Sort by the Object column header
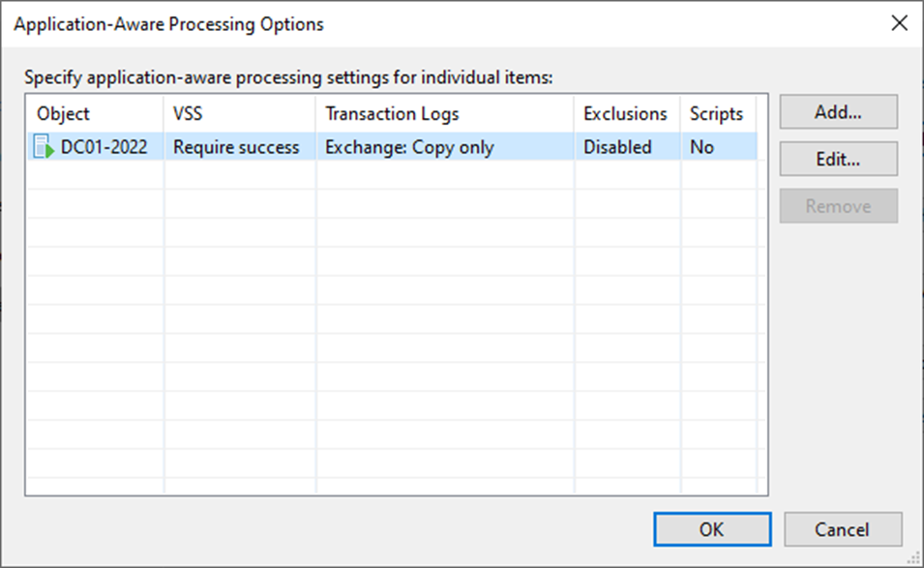 click(x=95, y=114)
